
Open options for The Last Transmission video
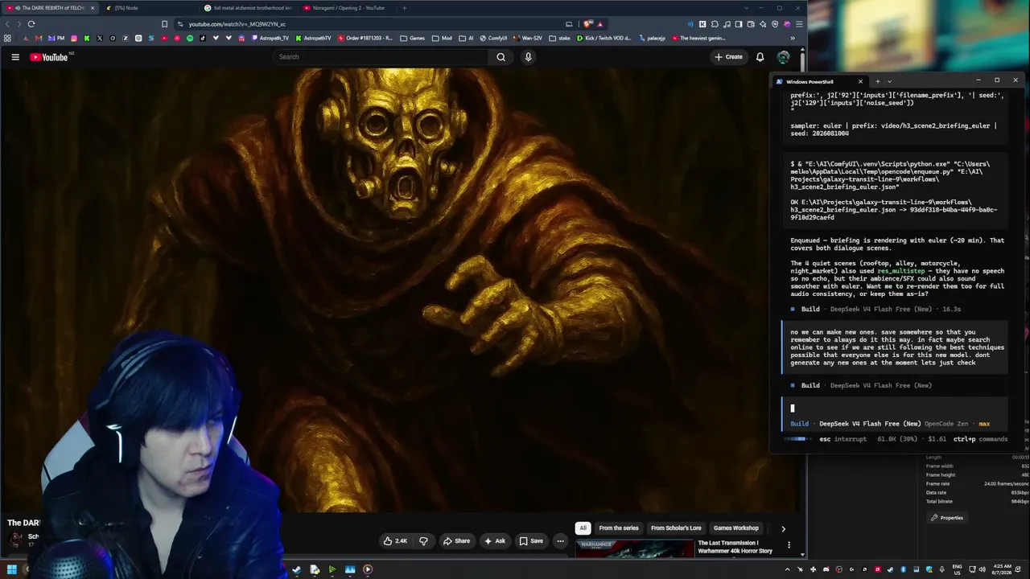pos(789,545)
